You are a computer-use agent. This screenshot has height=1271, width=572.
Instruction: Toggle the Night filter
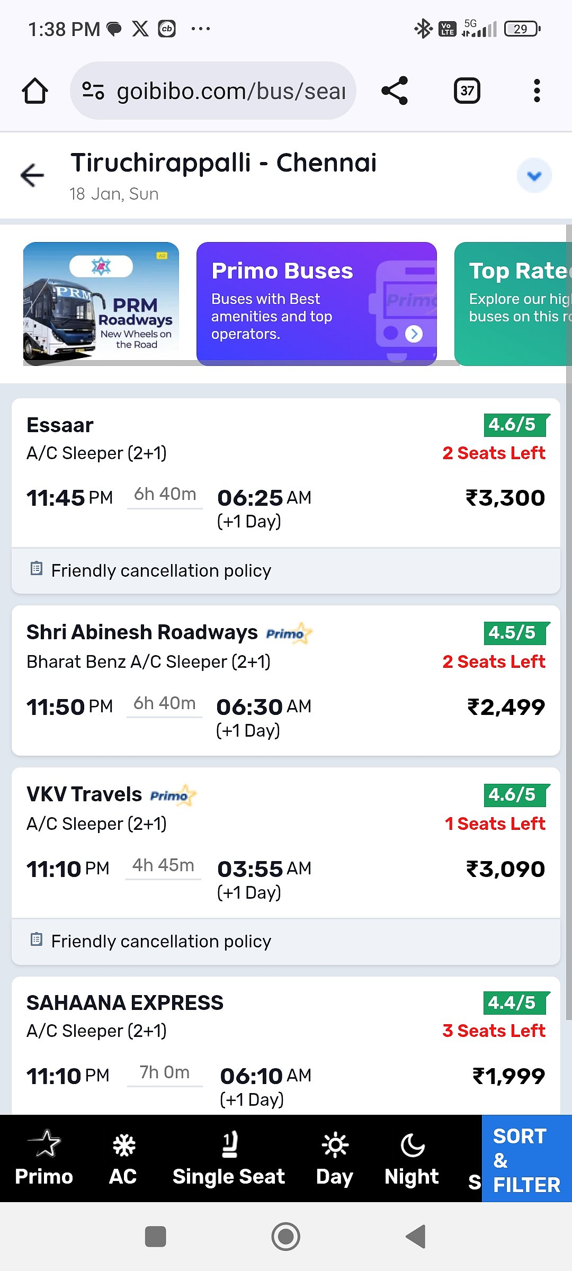point(412,1159)
